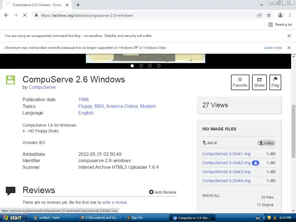
Task: Click the blue download icon beside Disk2
Action: tap(256, 163)
